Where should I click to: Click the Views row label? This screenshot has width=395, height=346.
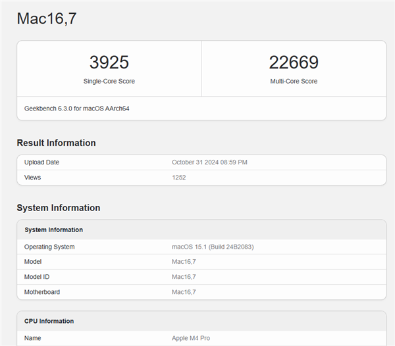point(34,178)
